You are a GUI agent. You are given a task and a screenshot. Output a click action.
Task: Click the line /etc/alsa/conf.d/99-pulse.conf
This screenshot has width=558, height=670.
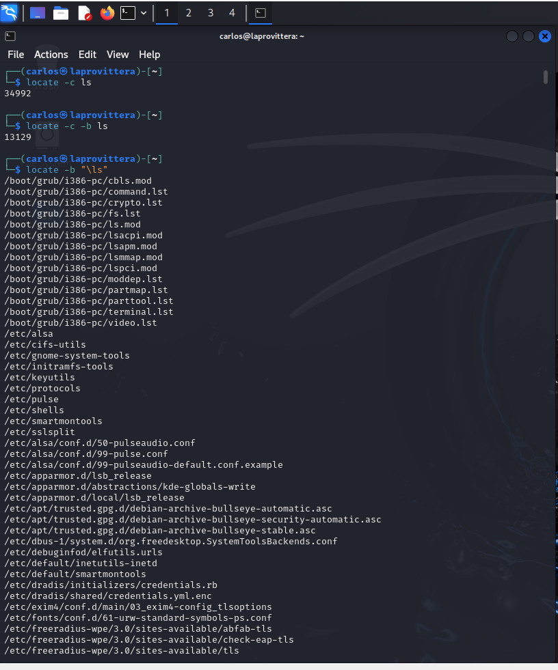pyautogui.click(x=86, y=453)
